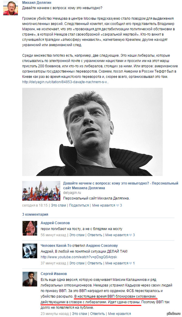The width and height of the screenshot is (182, 317).
Task: Open the Михаил Делягин author name link
Action: click(x=37, y=3)
